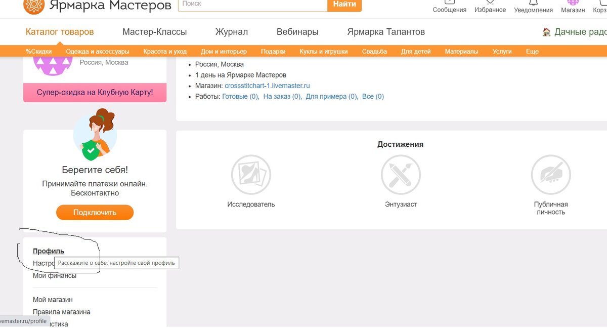Open Мои финансы sidebar link

coord(55,275)
